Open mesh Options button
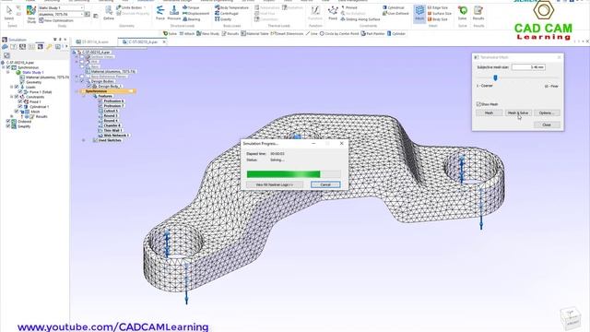The width and height of the screenshot is (590, 332). click(547, 113)
